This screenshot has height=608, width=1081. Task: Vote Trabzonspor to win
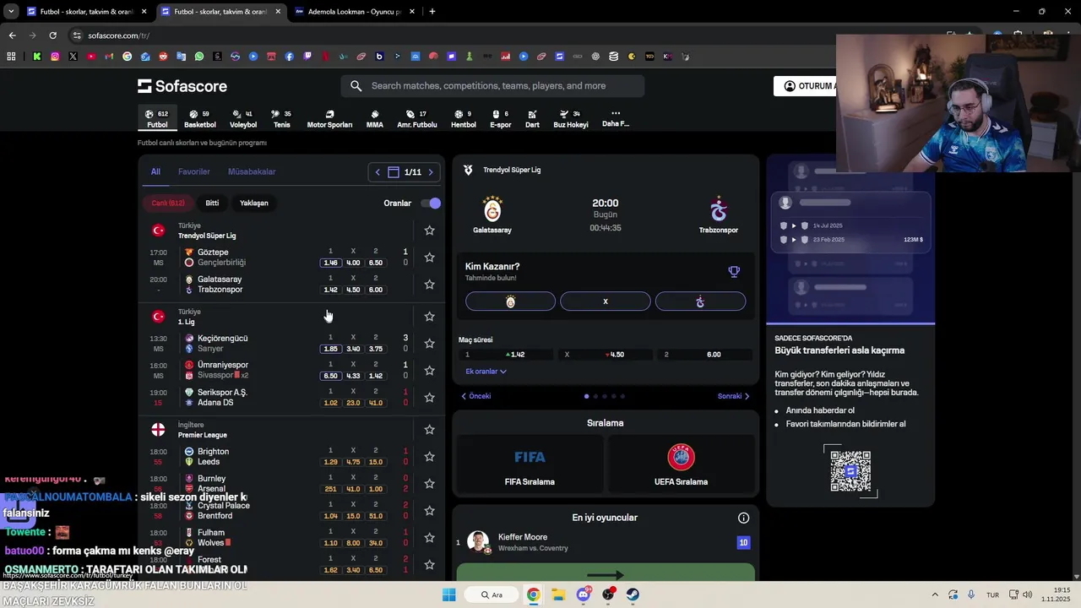point(700,301)
